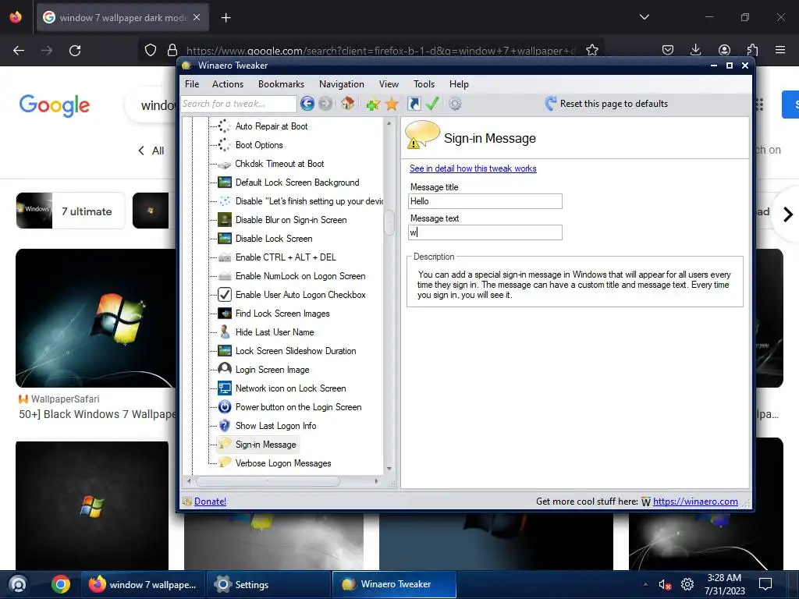Viewport: 799px width, 599px height.
Task: Select Default Lock Screen Background
Action: pos(297,183)
